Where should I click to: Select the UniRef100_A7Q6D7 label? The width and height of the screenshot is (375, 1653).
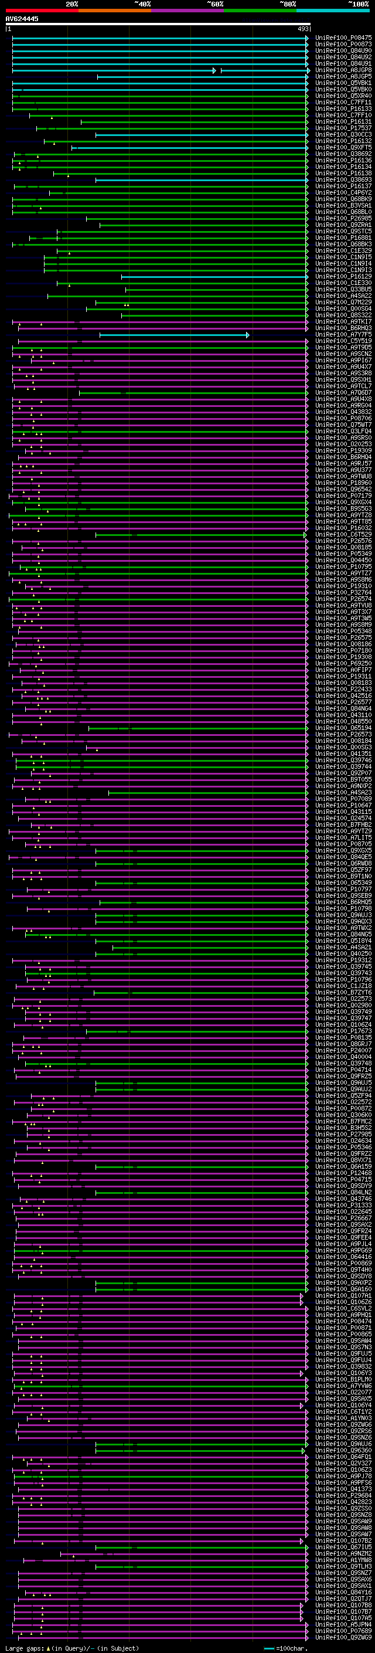coord(343,393)
